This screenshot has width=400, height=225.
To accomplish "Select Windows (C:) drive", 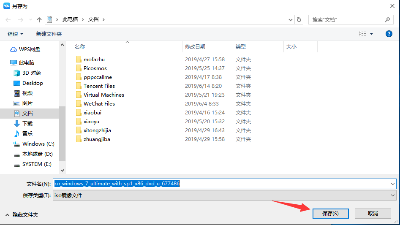I will [x=38, y=144].
